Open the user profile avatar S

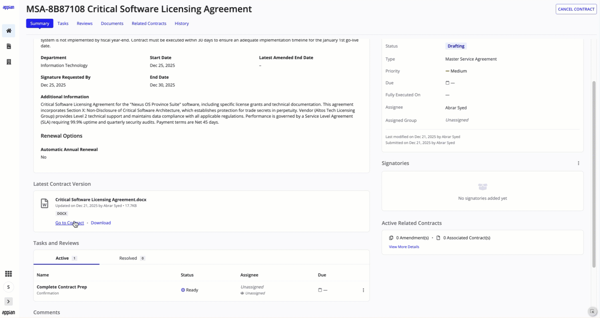(8, 287)
